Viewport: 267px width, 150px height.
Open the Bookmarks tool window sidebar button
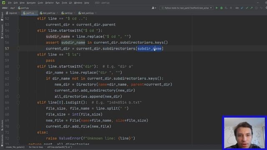pyautogui.click(x=2, y=140)
